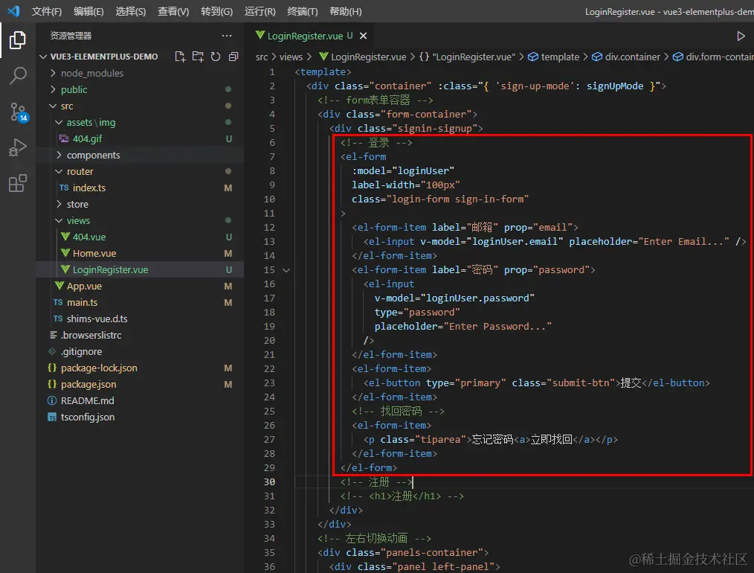The height and width of the screenshot is (573, 754).
Task: Click the panels-container div on line 35
Action: click(x=403, y=553)
